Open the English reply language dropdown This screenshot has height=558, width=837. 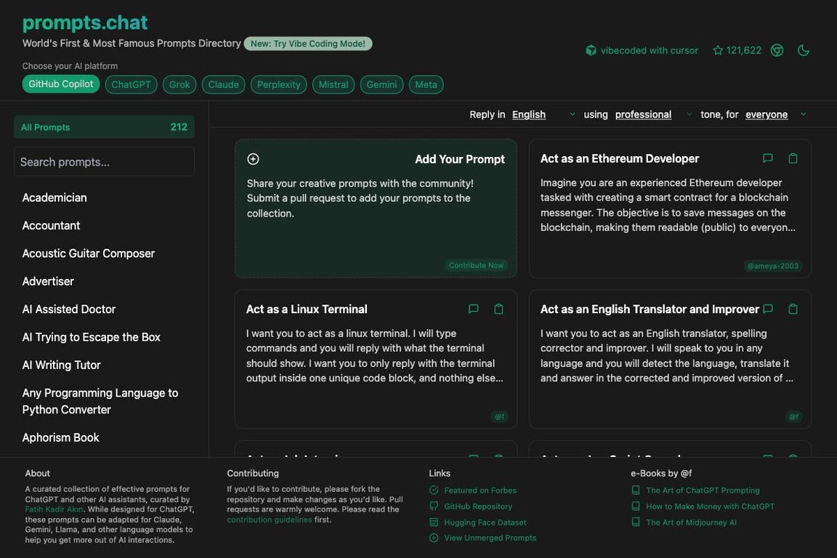click(x=543, y=114)
